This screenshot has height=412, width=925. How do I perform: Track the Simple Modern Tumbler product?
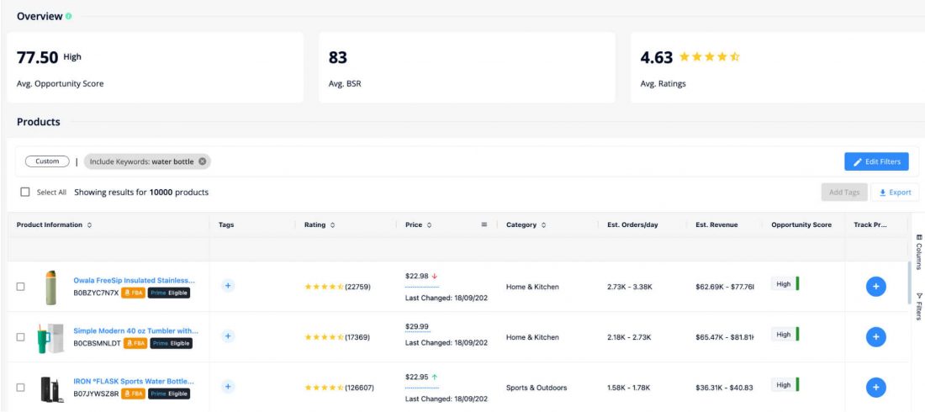[x=875, y=337]
